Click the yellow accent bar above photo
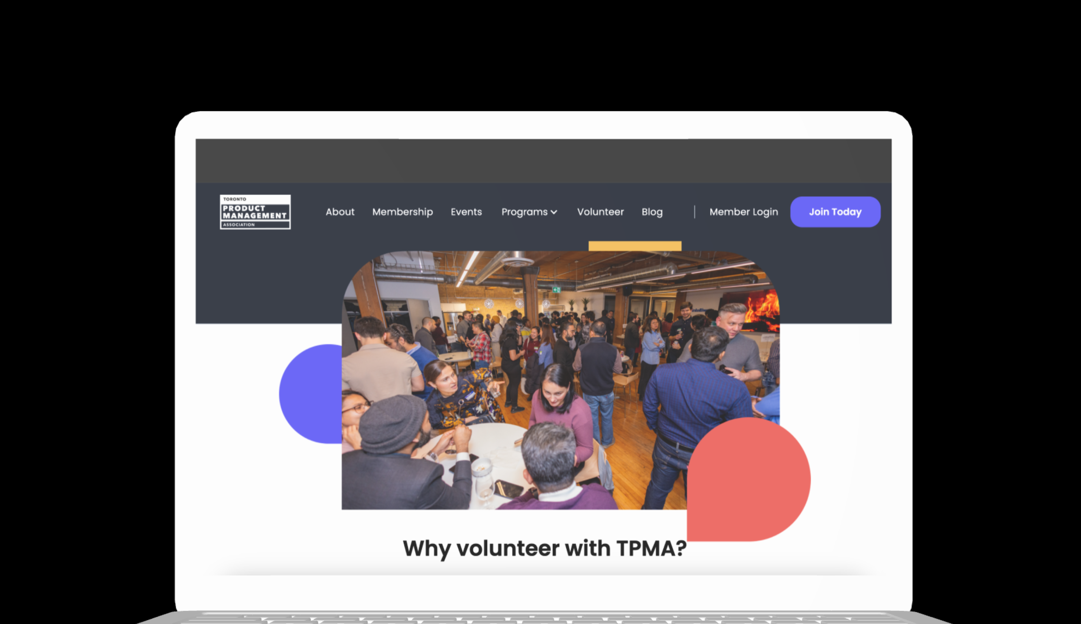Screen dimensions: 1081x624 tap(635, 246)
